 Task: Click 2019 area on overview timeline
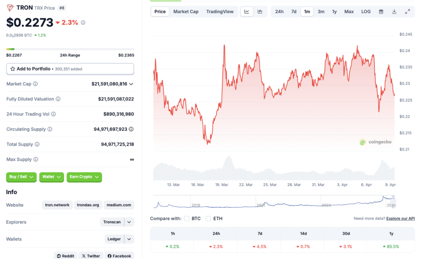click(x=196, y=205)
